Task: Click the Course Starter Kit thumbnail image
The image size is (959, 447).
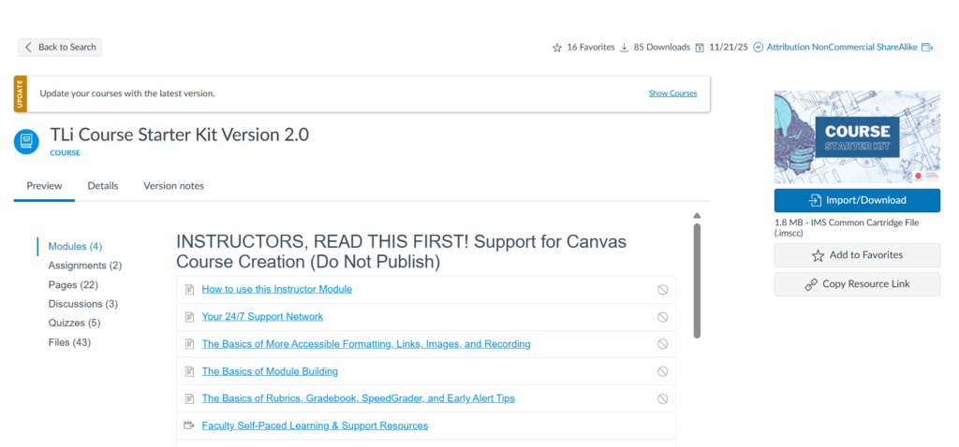Action: [857, 137]
